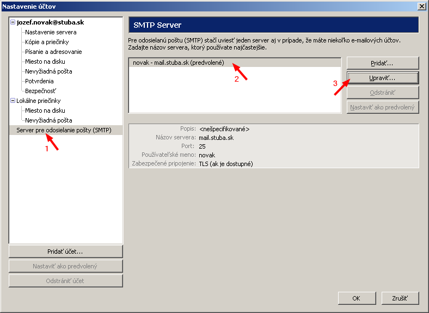Click the Pridať... button for SMTP servers
Viewport: 429px width, 313px height.
coord(382,63)
